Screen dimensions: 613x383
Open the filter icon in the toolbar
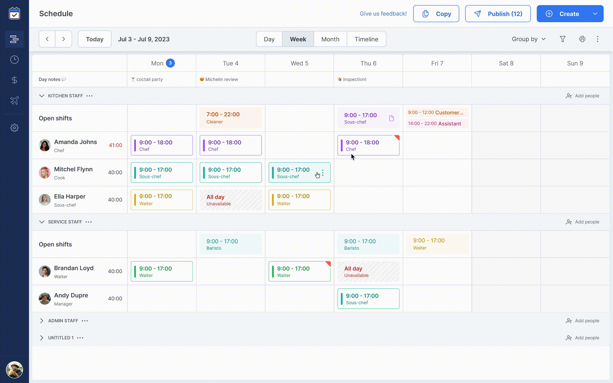tap(563, 39)
